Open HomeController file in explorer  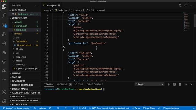click(25, 45)
